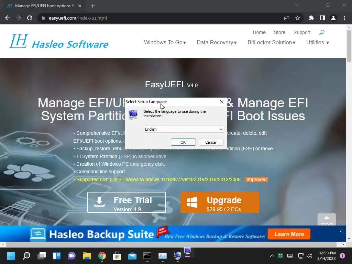Cancel the Select Setup Language dialog
Image resolution: width=352 pixels, height=264 pixels.
[211, 142]
